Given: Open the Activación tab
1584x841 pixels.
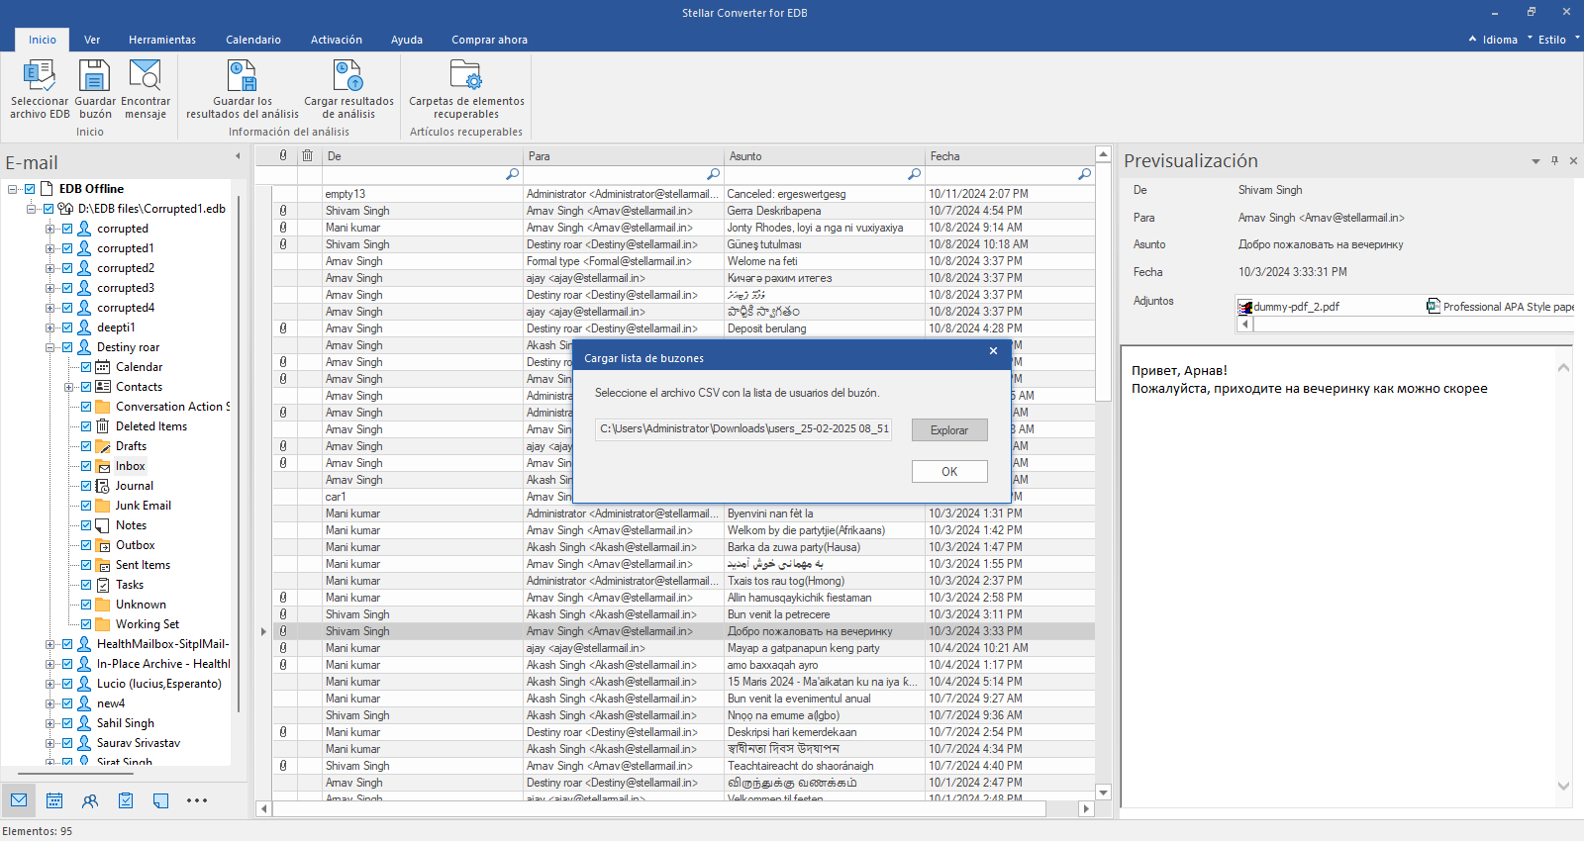Looking at the screenshot, I should (x=337, y=40).
